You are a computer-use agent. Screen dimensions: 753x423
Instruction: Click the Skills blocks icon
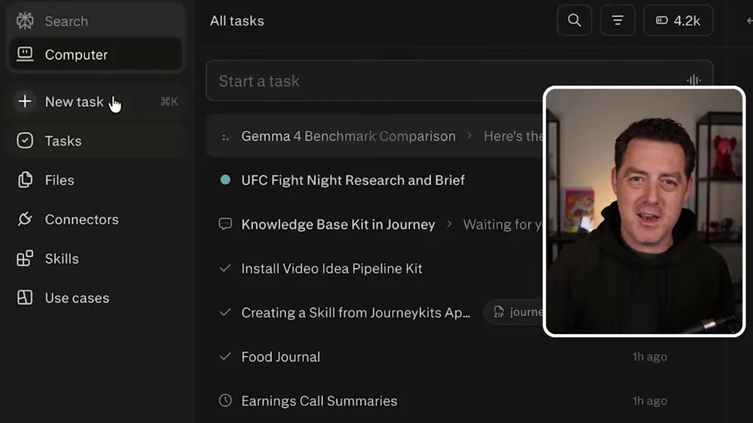click(25, 258)
